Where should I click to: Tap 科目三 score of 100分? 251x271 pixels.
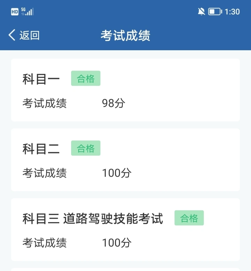point(117,243)
